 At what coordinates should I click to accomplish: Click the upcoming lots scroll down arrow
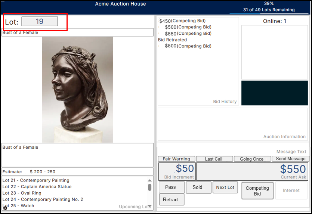(149, 206)
